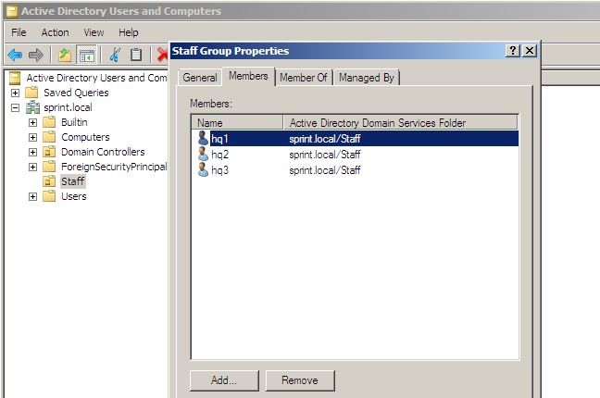This screenshot has height=398, width=600.
Task: Click the Saved Queries folder icon
Action: click(31, 93)
